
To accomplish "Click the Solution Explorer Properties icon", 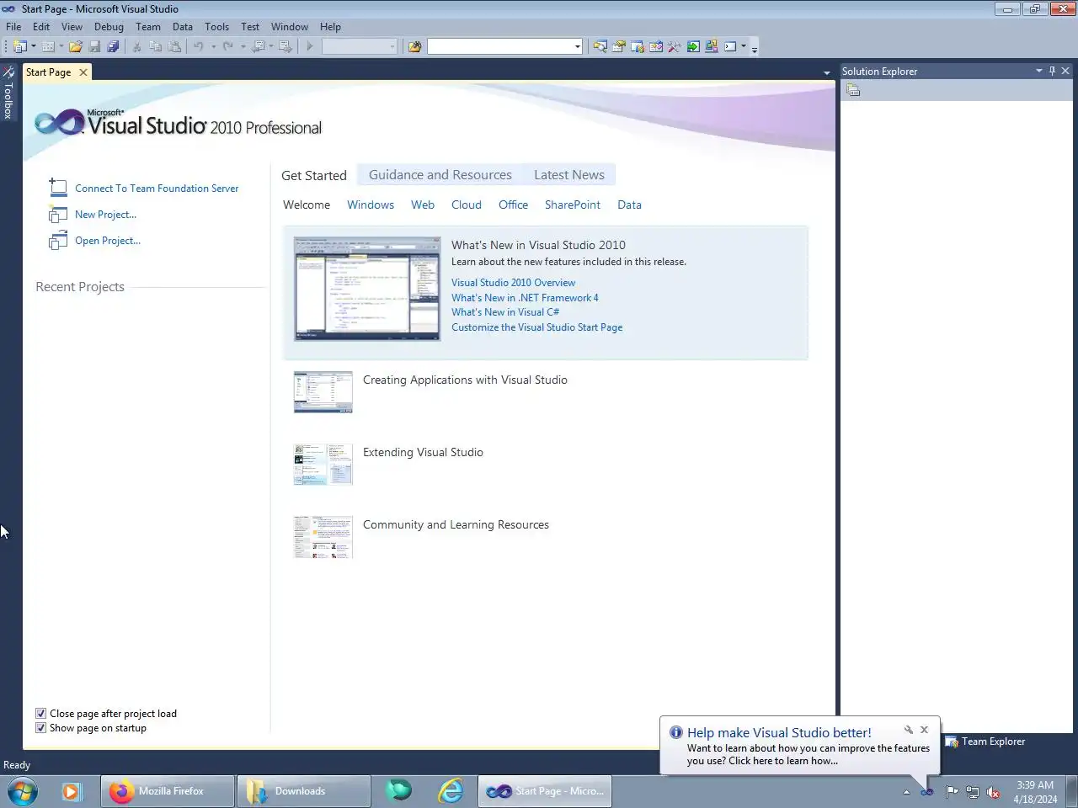I will [853, 90].
